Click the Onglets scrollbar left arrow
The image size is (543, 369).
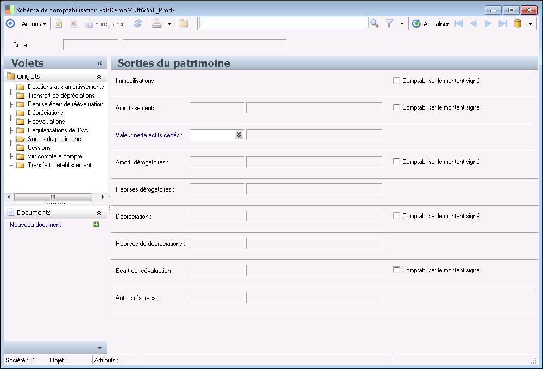(x=9, y=197)
